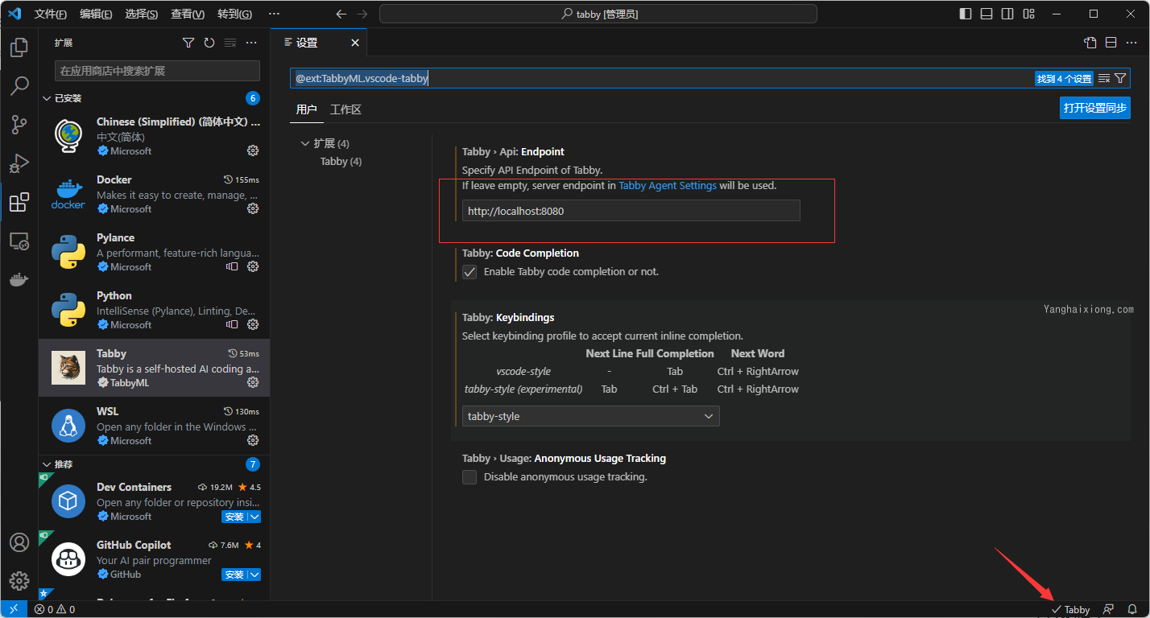1150x618 pixels.
Task: Open feedback icon in status bar
Action: click(1109, 609)
